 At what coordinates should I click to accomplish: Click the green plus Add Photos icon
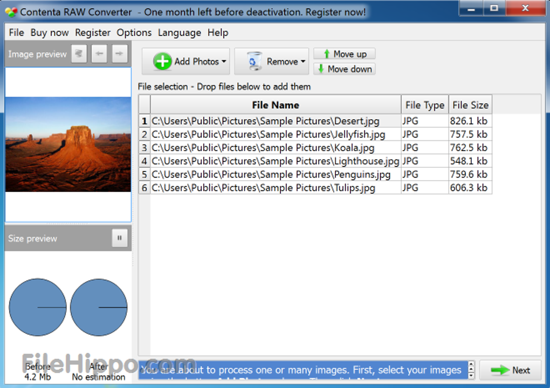click(x=162, y=62)
